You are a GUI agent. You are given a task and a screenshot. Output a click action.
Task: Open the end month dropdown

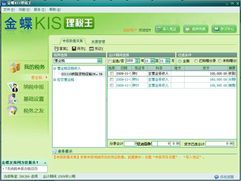click(x=168, y=61)
